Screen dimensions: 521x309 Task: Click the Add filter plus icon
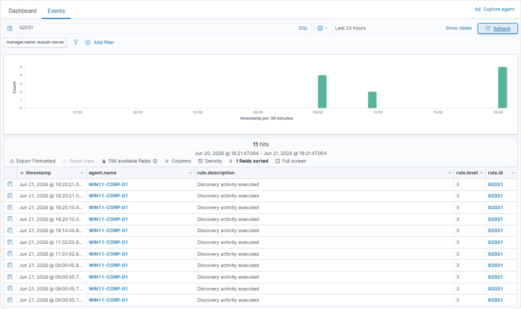pyautogui.click(x=88, y=43)
